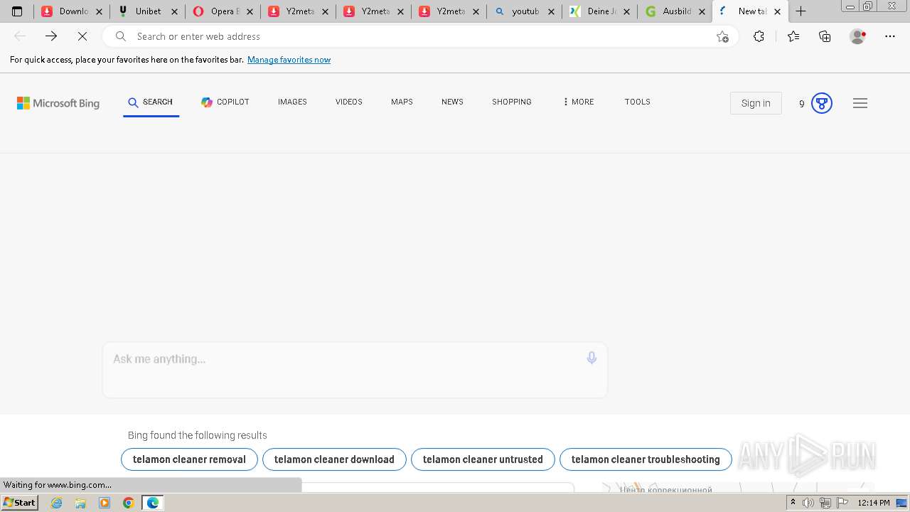This screenshot has width=910, height=512.
Task: Open the MAPS tab
Action: pos(402,102)
